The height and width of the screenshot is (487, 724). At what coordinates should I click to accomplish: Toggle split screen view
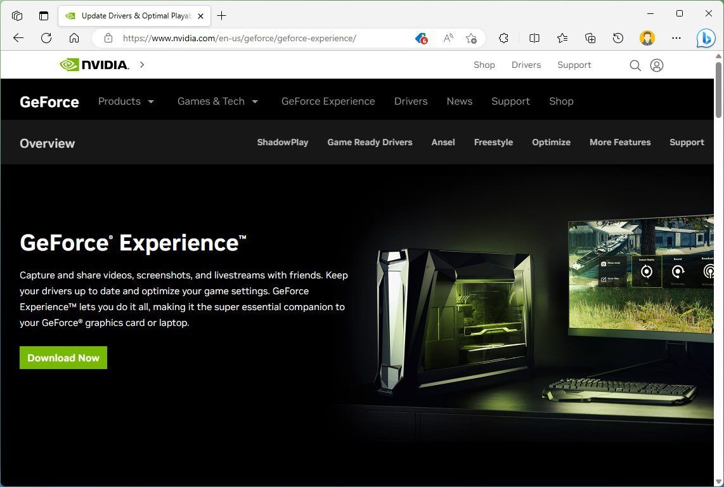coord(534,38)
